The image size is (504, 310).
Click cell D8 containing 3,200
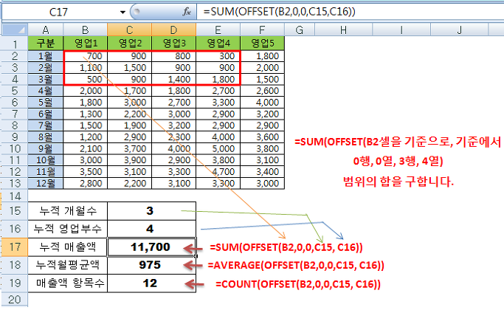173,125
